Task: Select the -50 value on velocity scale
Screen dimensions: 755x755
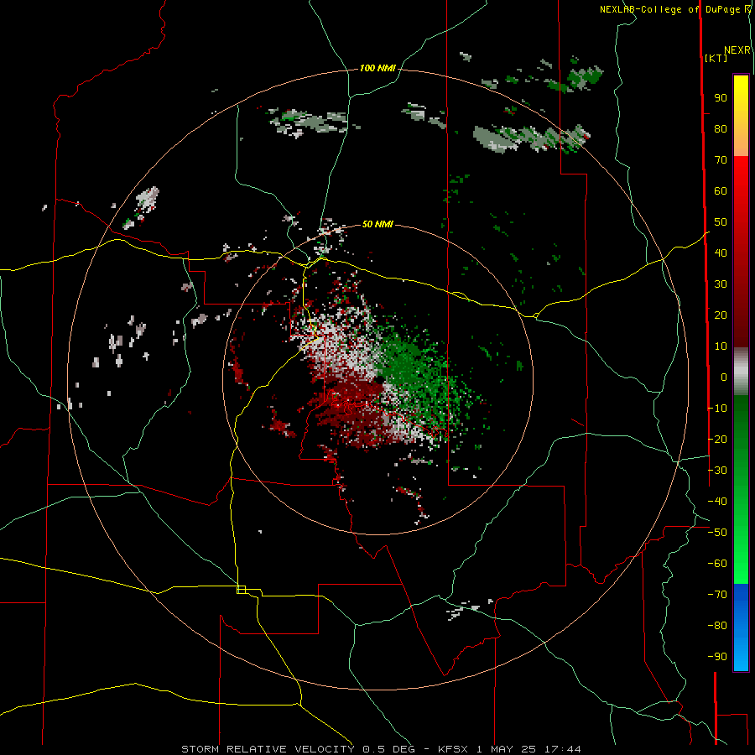Action: [x=717, y=533]
